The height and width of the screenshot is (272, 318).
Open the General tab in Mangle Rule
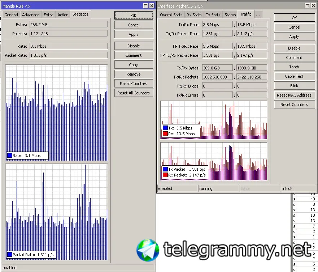11,15
